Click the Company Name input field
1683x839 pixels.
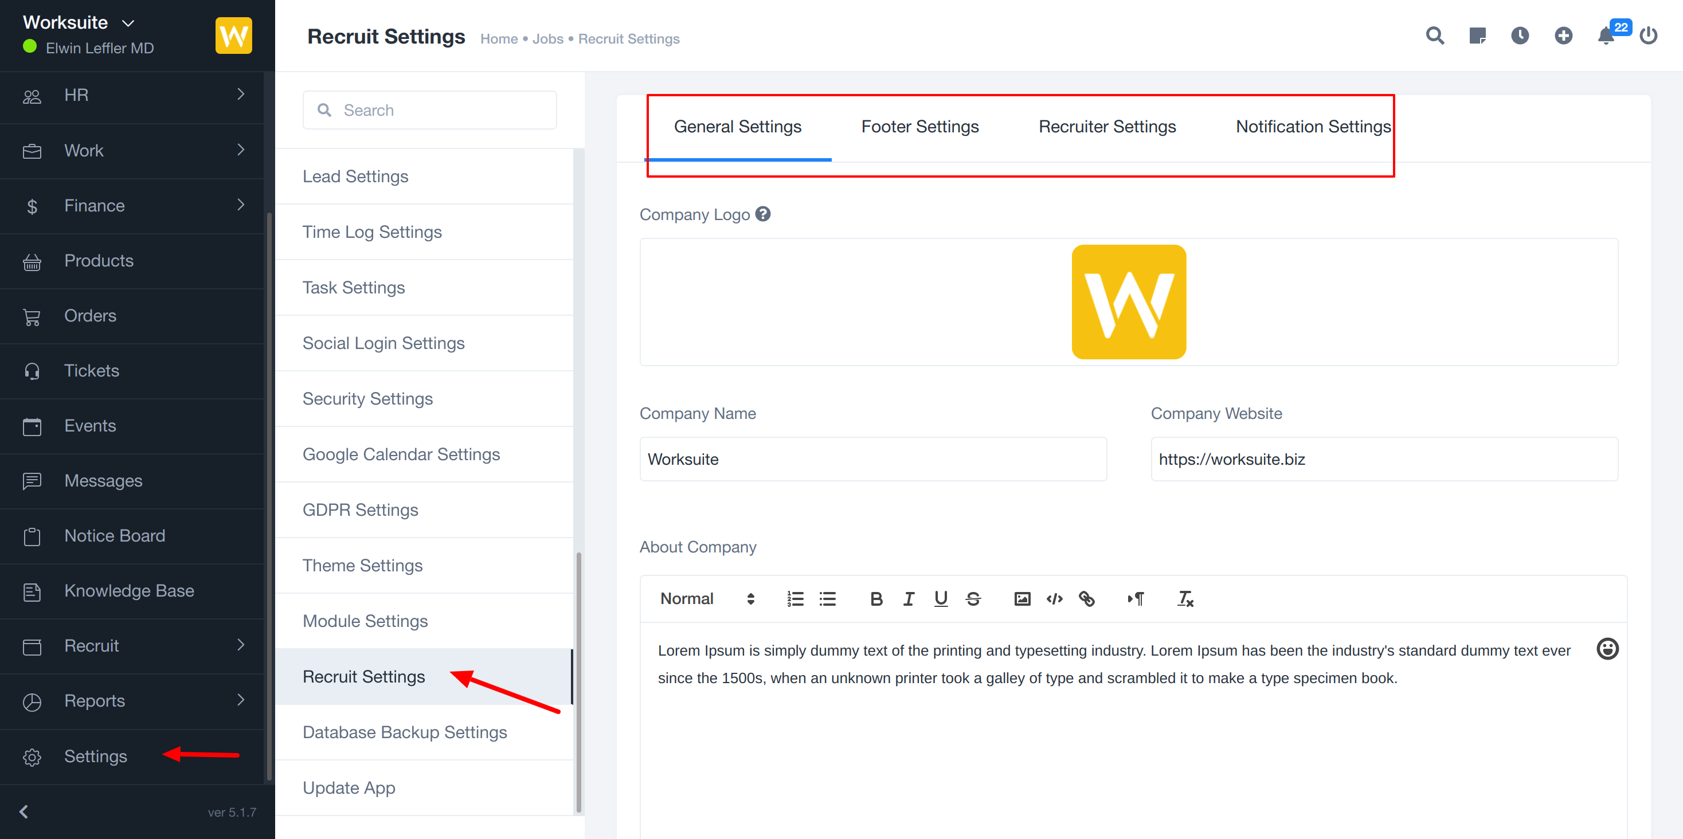[872, 460]
